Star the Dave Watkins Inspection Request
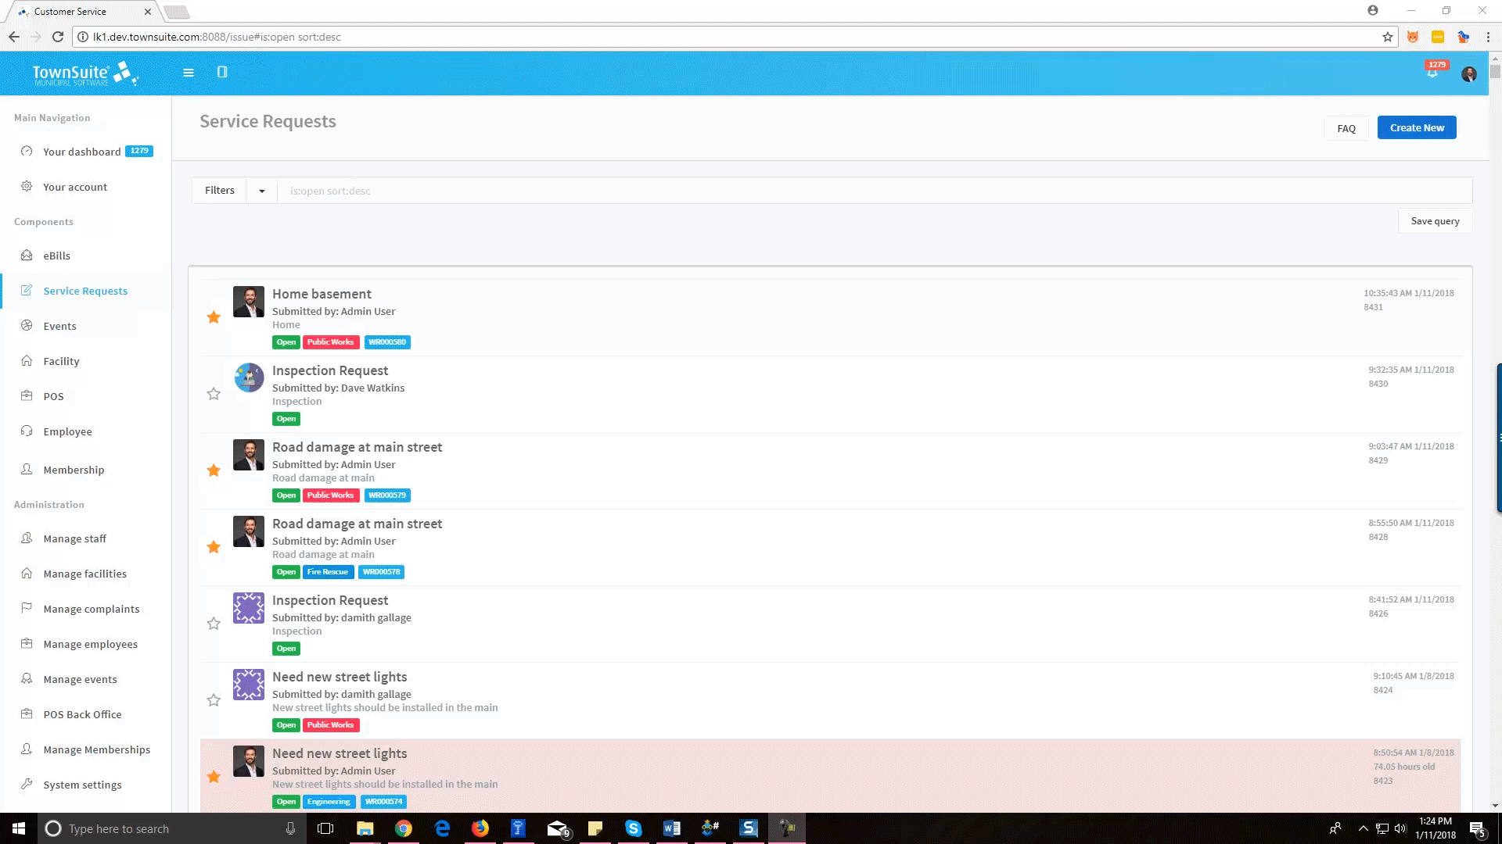The height and width of the screenshot is (844, 1502). tap(214, 394)
